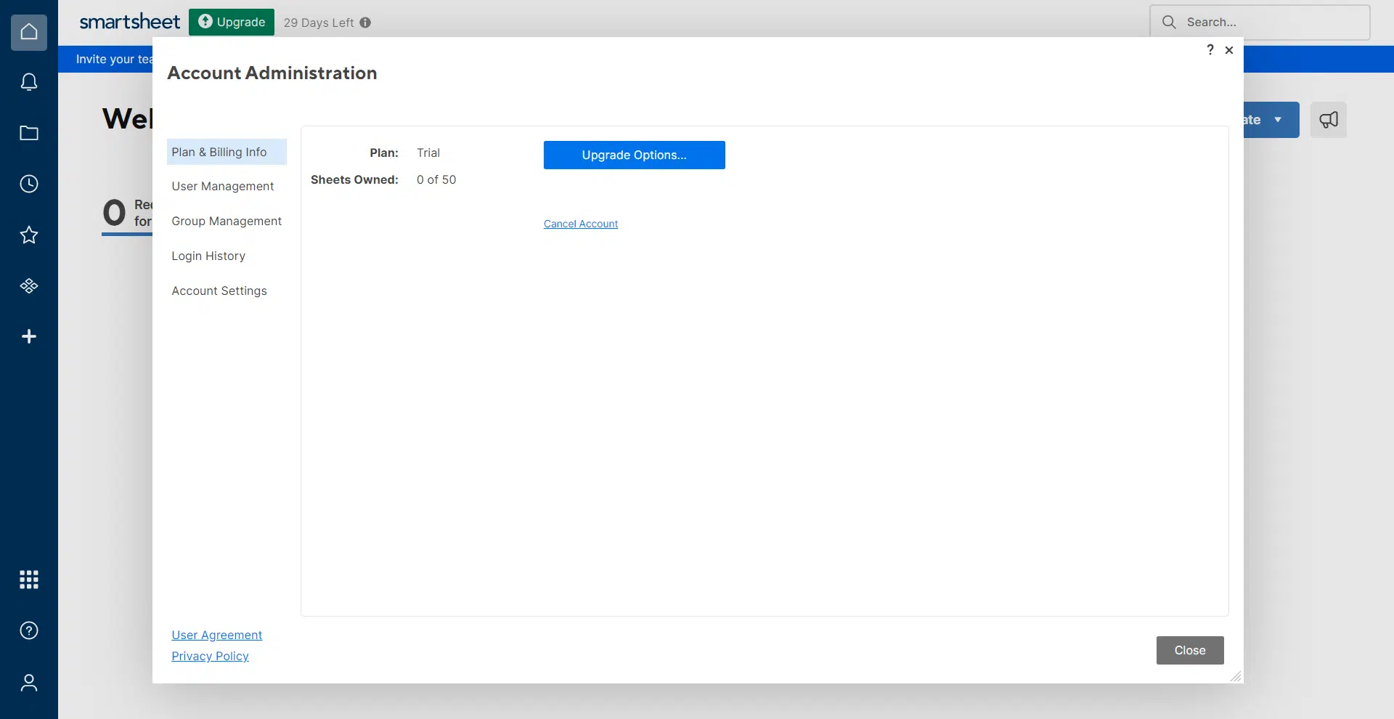Close Account Administration with X icon
1394x719 pixels.
click(1229, 50)
